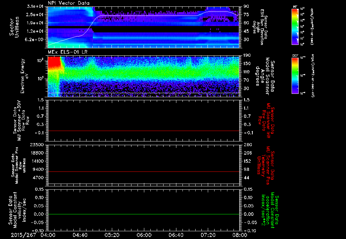Image resolution: width=346 pixels, height=239 pixels.
Task: Click the "05:20" time axis label
Action: (112, 235)
